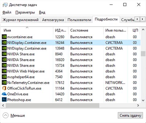Select the OfficeClickToRun.exe process name

coord(24,88)
